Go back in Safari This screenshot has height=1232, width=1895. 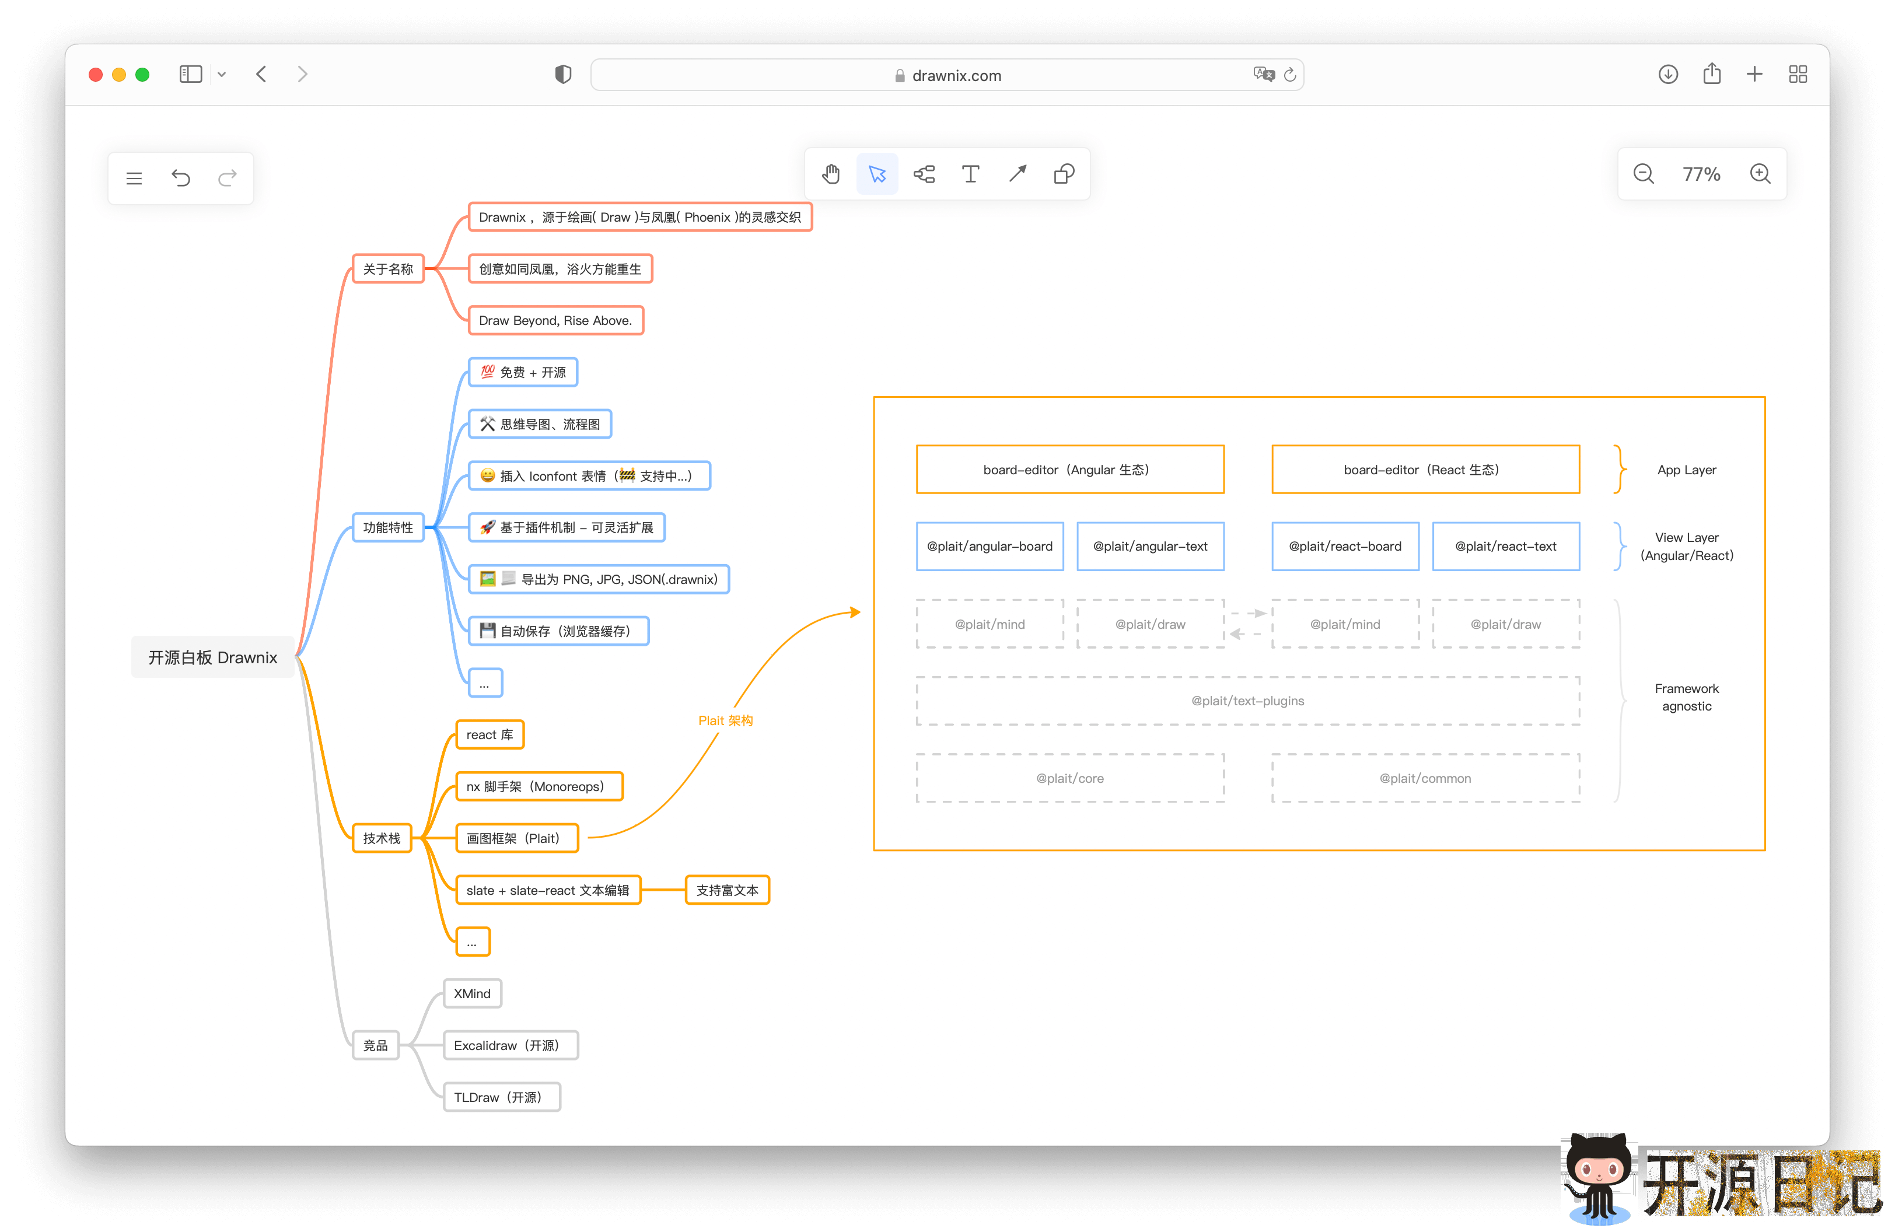point(261,75)
